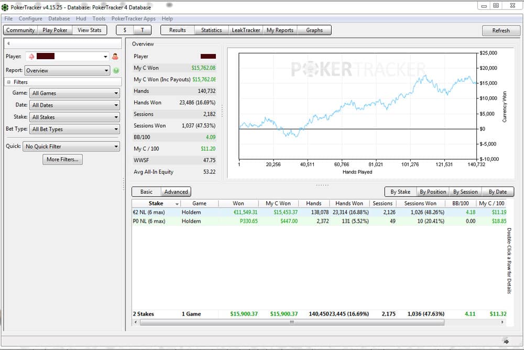Click the green refresh icon beside Report dropdown
This screenshot has height=350, width=524.
click(116, 71)
